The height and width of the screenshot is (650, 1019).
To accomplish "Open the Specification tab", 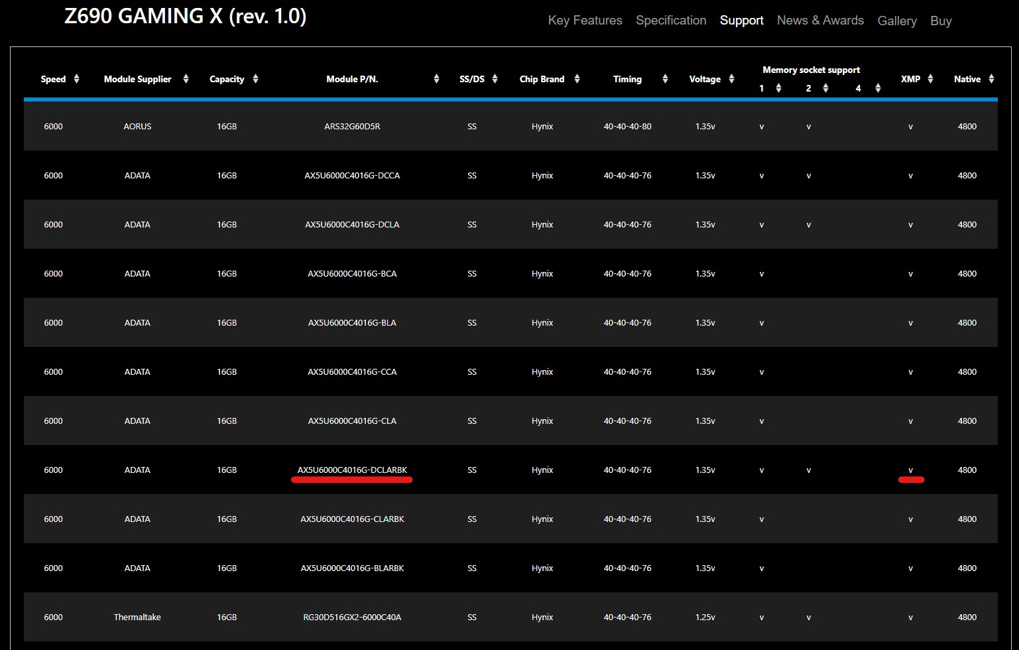I will click(671, 21).
